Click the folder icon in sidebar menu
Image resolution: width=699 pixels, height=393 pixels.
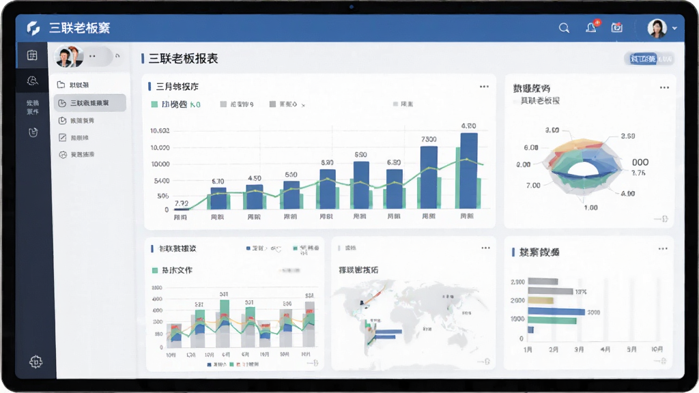tap(61, 85)
